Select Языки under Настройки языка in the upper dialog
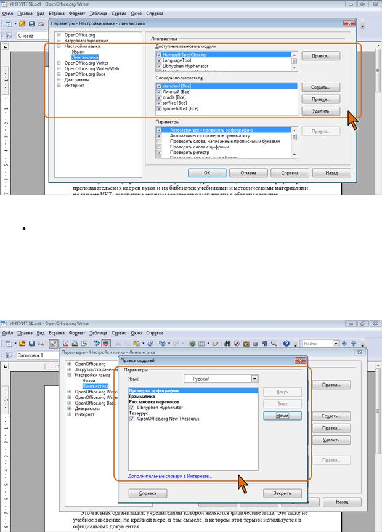 tap(78, 52)
